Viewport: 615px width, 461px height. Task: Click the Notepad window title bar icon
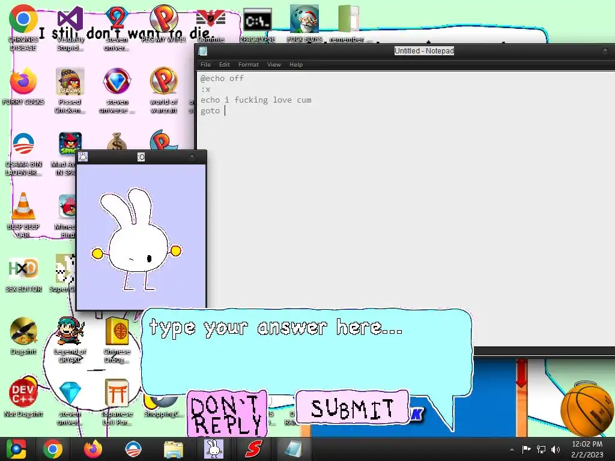pyautogui.click(x=203, y=51)
